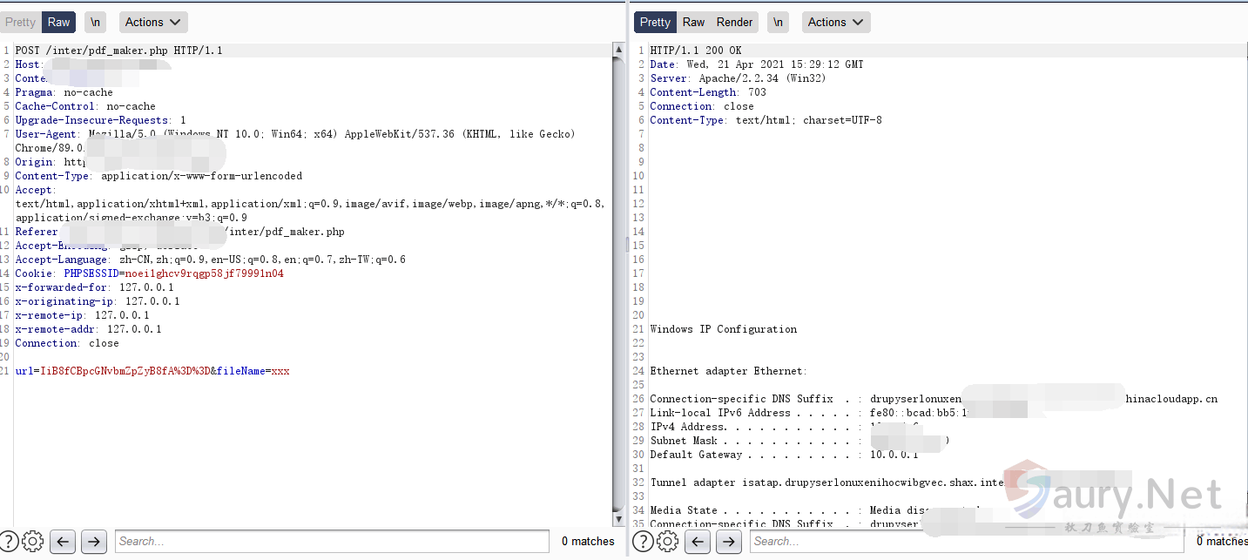Toggle \n non-printable characters in request
1248x560 pixels.
(x=95, y=23)
